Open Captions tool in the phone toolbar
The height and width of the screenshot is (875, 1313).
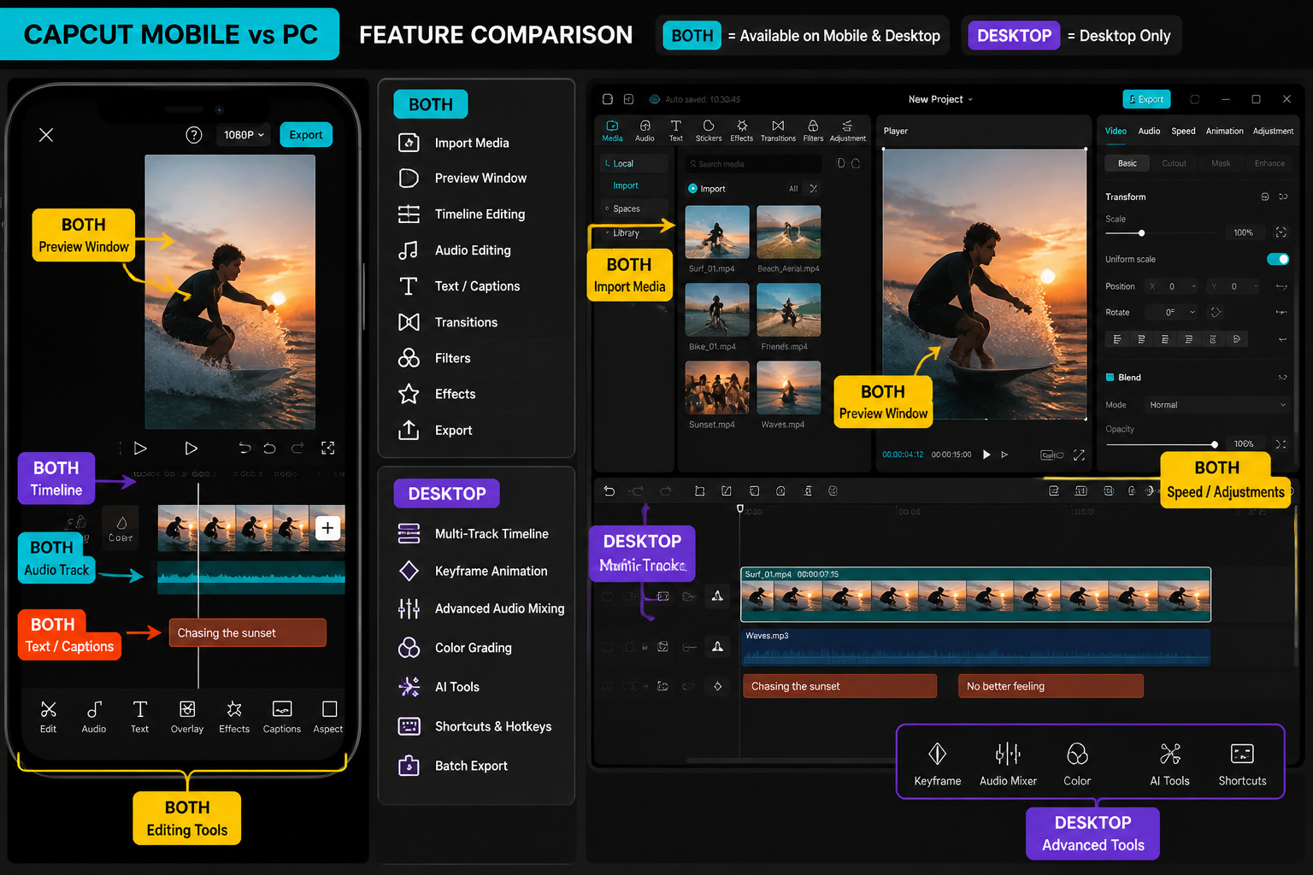pyautogui.click(x=282, y=717)
